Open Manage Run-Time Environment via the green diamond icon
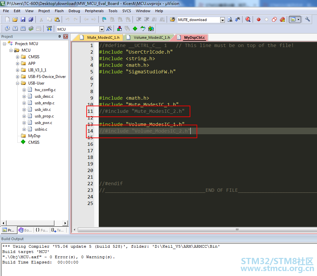The image size is (317, 276). point(135,29)
